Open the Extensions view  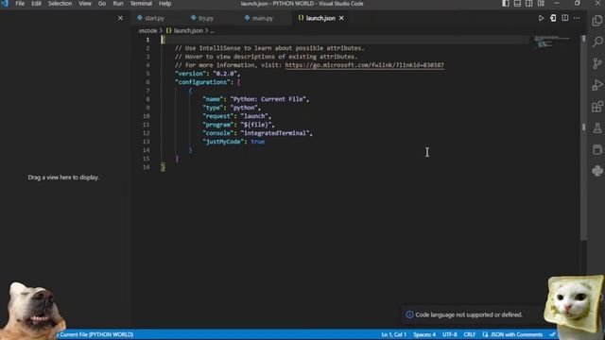(597, 107)
